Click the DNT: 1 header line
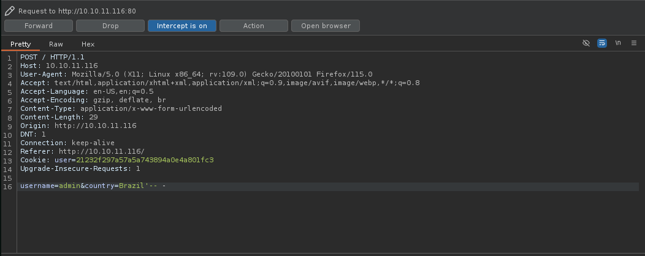Viewport: 645px width, 256px height. click(33, 134)
